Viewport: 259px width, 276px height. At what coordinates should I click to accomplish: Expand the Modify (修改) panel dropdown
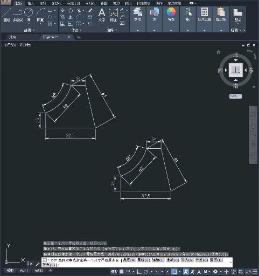click(76, 30)
